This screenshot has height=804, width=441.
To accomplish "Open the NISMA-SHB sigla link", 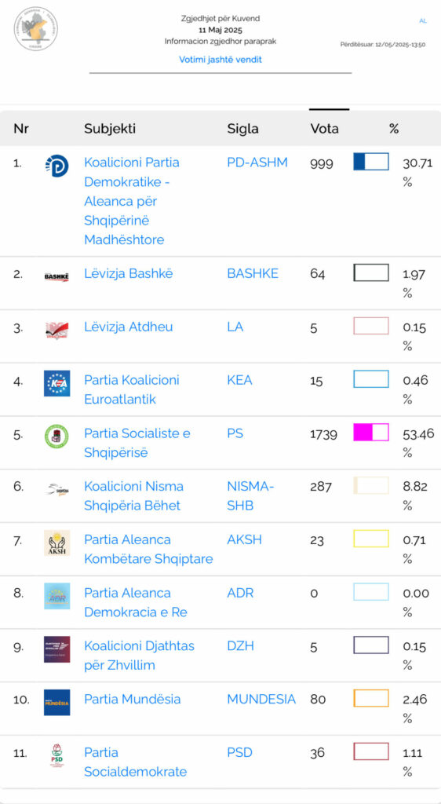I will tap(250, 496).
